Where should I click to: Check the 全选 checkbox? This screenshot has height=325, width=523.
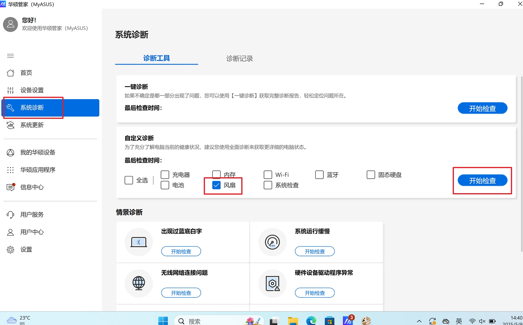tap(129, 180)
